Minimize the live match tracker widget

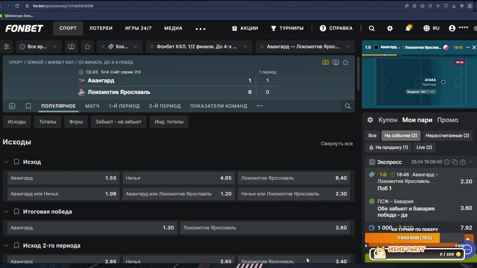pyautogui.click(x=468, y=47)
